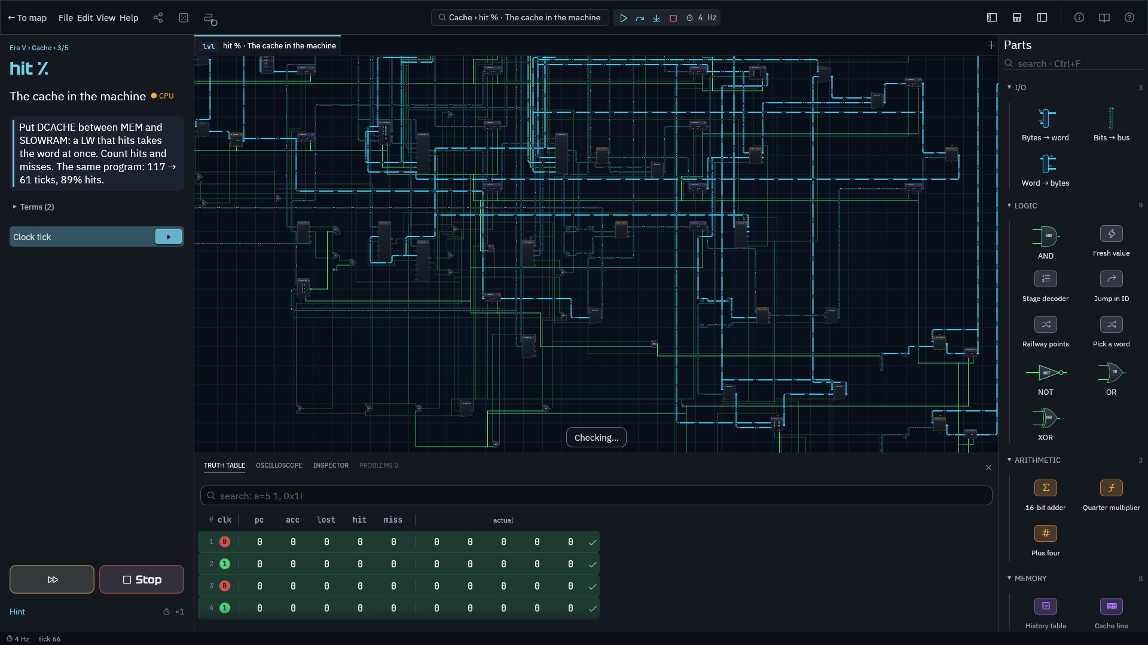Select the OR gate part
Screen dimensions: 1148x645
[x=1111, y=379]
